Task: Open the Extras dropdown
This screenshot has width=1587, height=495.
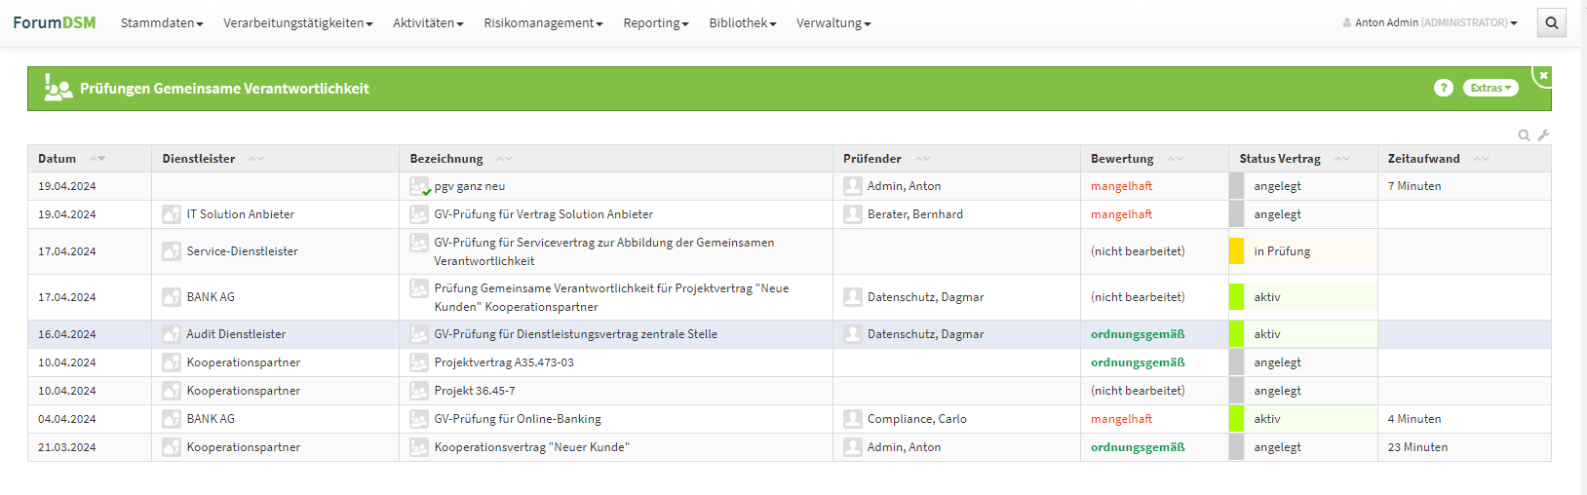Action: [x=1490, y=88]
